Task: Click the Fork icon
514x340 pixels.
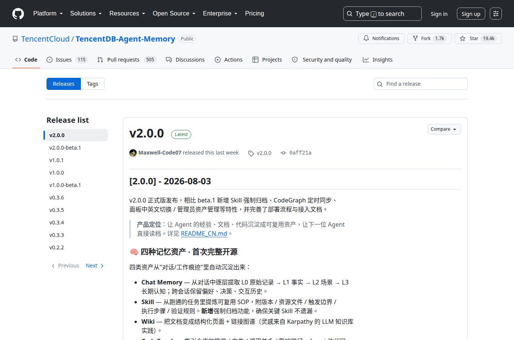Action: click(415, 38)
